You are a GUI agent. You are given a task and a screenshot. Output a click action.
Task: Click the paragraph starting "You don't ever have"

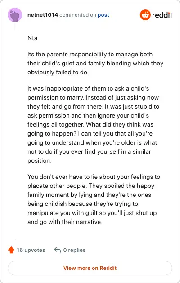[x=94, y=199]
